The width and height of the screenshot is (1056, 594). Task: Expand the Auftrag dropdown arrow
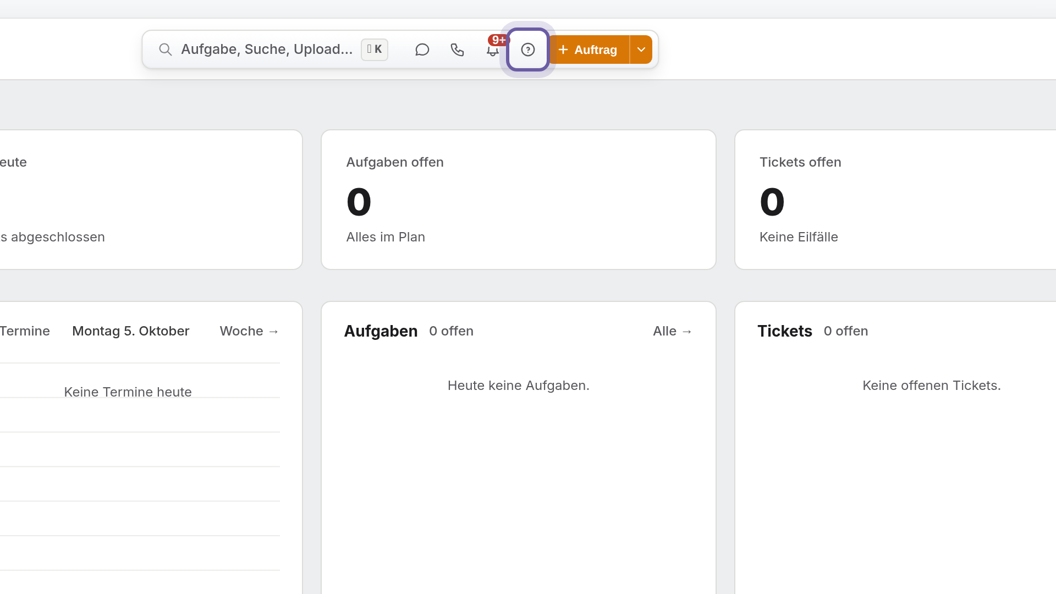click(x=641, y=50)
